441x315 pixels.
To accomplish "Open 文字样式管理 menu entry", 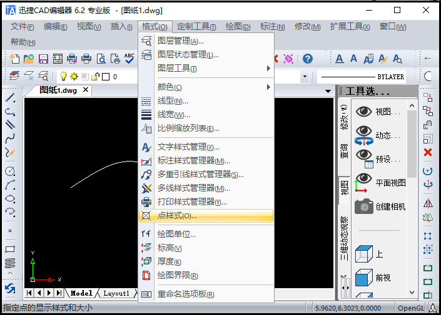I will tap(206, 147).
